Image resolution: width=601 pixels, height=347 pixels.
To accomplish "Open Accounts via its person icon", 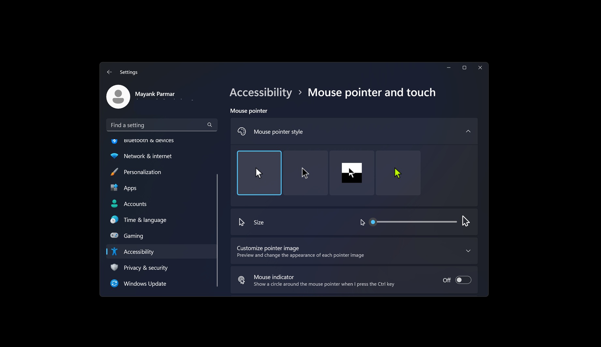I will point(114,204).
